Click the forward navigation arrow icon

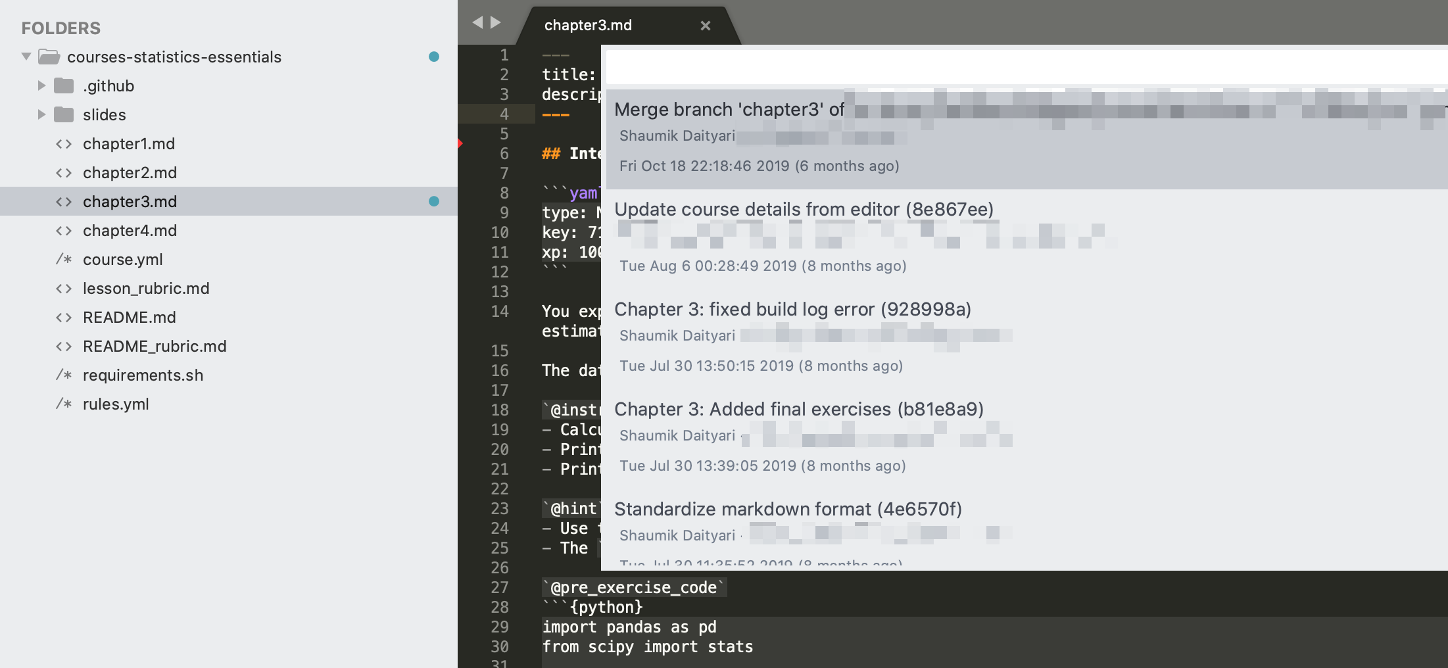[495, 22]
